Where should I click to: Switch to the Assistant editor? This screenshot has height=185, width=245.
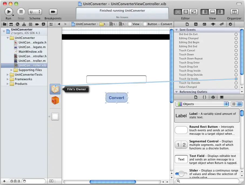pyautogui.click(x=186, y=12)
